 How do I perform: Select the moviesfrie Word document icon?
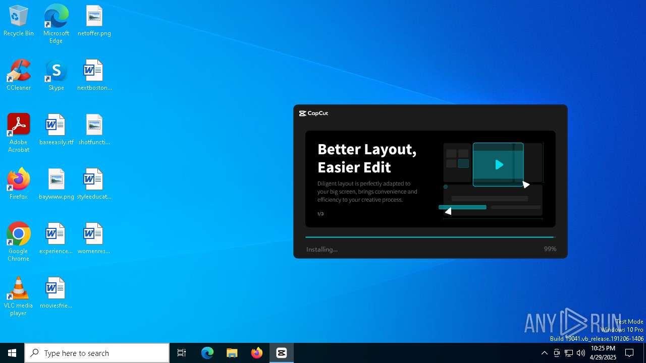pos(56,293)
